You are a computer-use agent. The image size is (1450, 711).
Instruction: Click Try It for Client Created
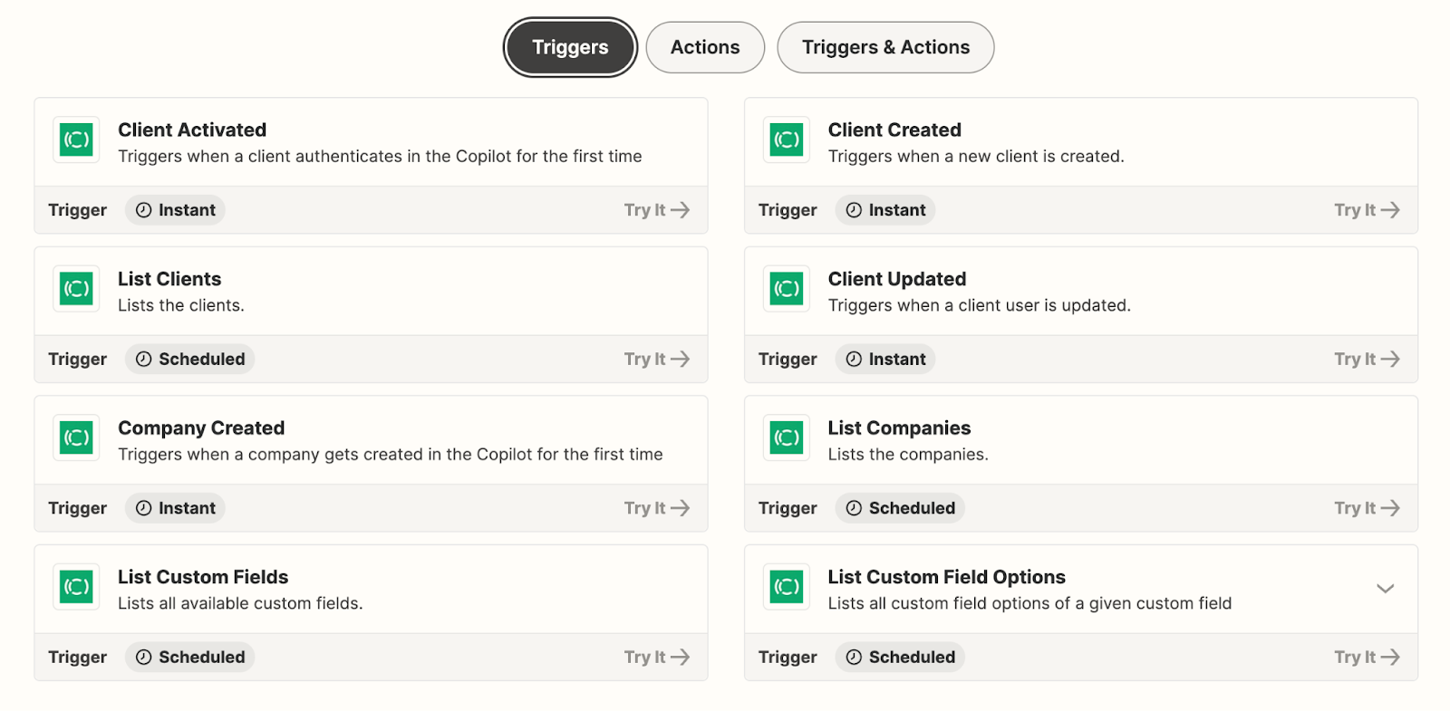pyautogui.click(x=1367, y=210)
